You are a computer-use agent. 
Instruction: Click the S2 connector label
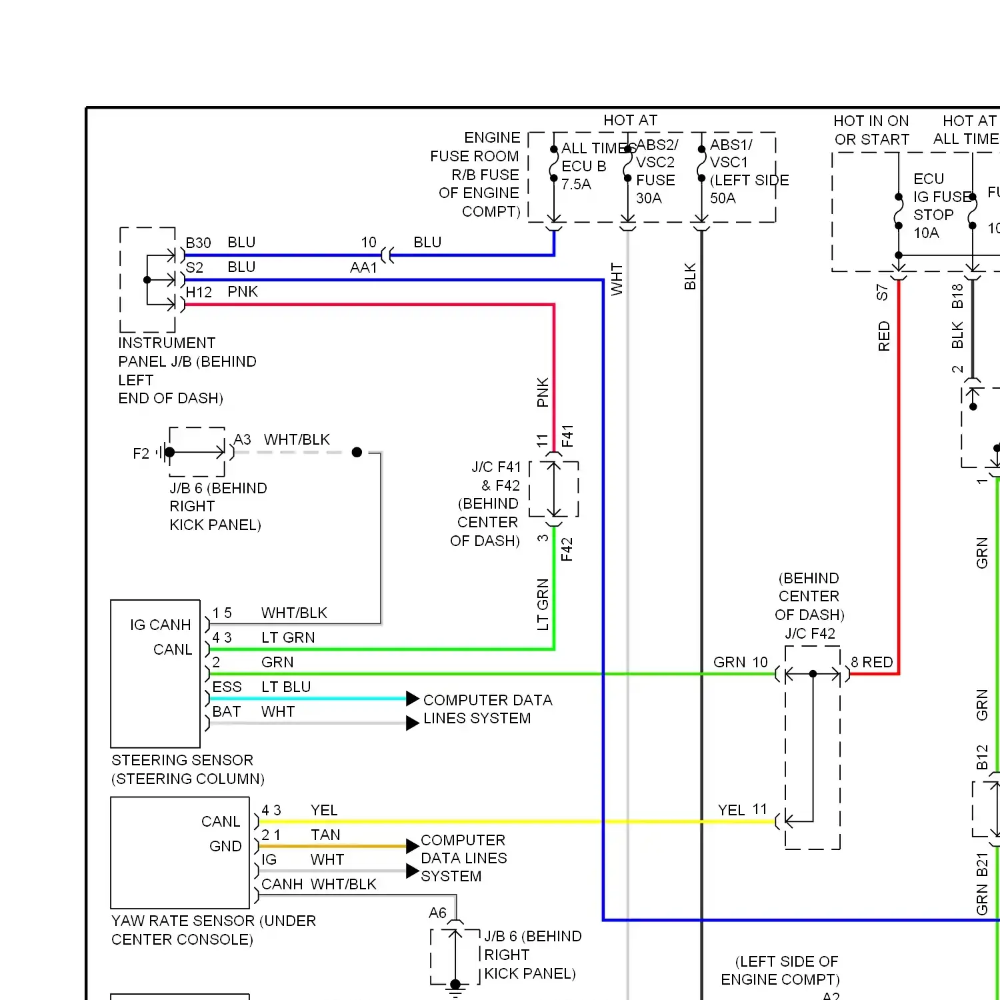[x=194, y=267]
